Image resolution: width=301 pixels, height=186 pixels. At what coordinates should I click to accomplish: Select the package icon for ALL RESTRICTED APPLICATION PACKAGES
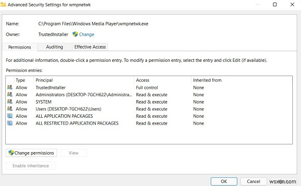10,123
